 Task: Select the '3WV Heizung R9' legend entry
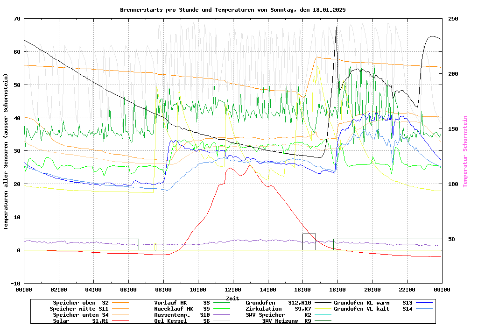click(x=287, y=321)
